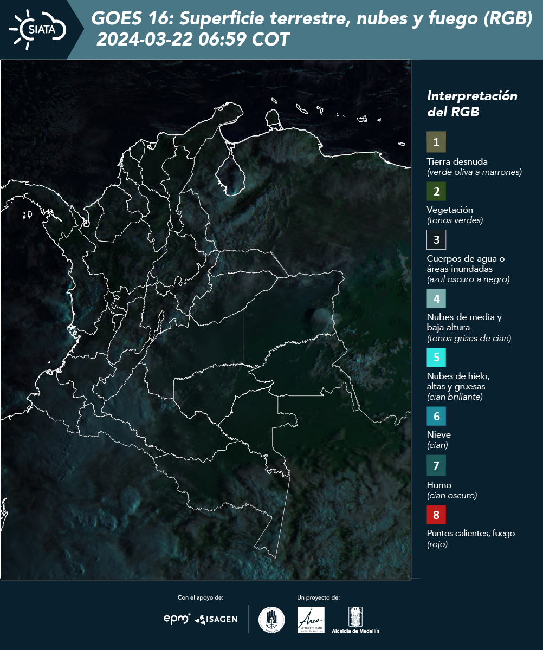The width and height of the screenshot is (543, 650).
Task: Click the (cian oscuro) text
Action: (452, 496)
